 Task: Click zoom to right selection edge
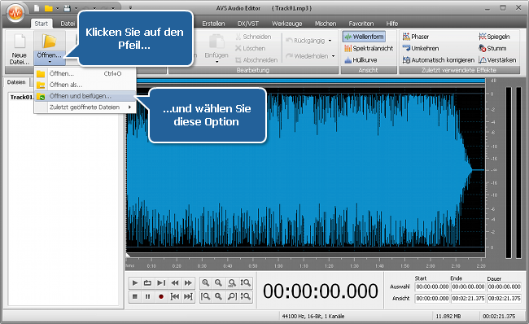pyautogui.click(x=232, y=296)
